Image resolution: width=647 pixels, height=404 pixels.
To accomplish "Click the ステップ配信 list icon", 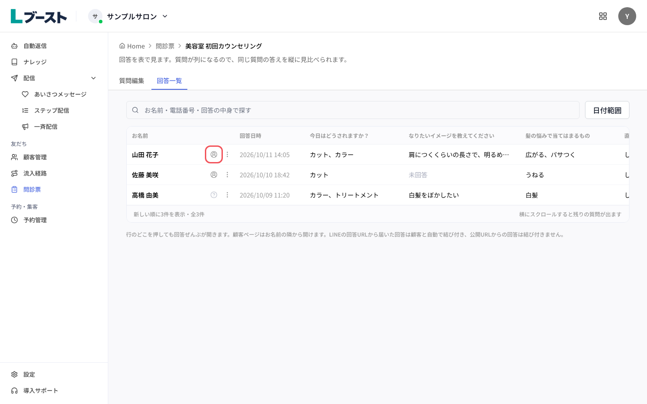I will [x=25, y=110].
